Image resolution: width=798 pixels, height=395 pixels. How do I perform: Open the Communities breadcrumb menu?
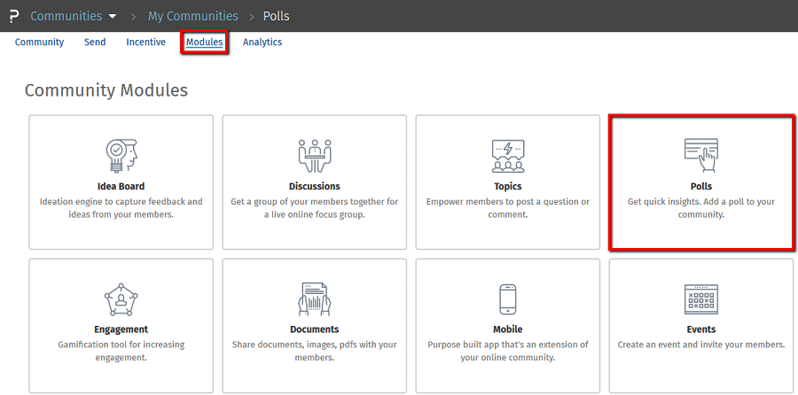point(66,16)
